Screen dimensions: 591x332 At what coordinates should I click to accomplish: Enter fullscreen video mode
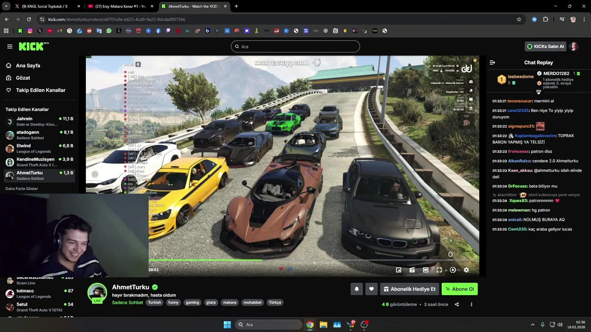pyautogui.click(x=439, y=270)
